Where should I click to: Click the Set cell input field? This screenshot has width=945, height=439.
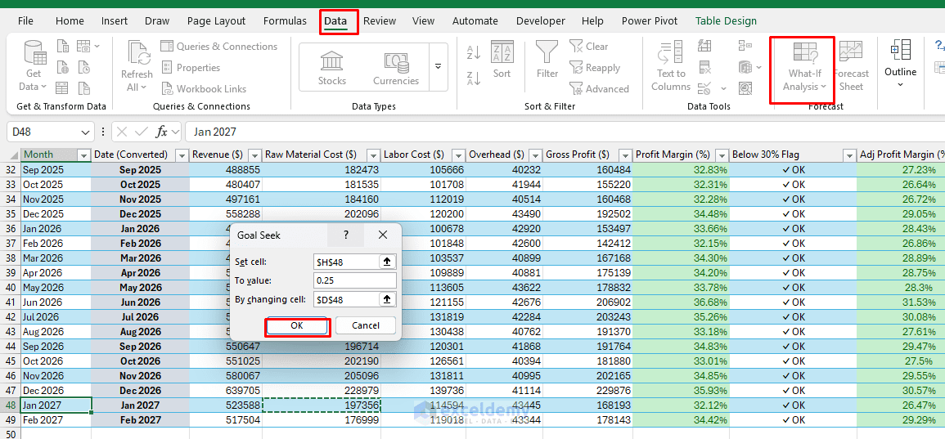tap(347, 262)
